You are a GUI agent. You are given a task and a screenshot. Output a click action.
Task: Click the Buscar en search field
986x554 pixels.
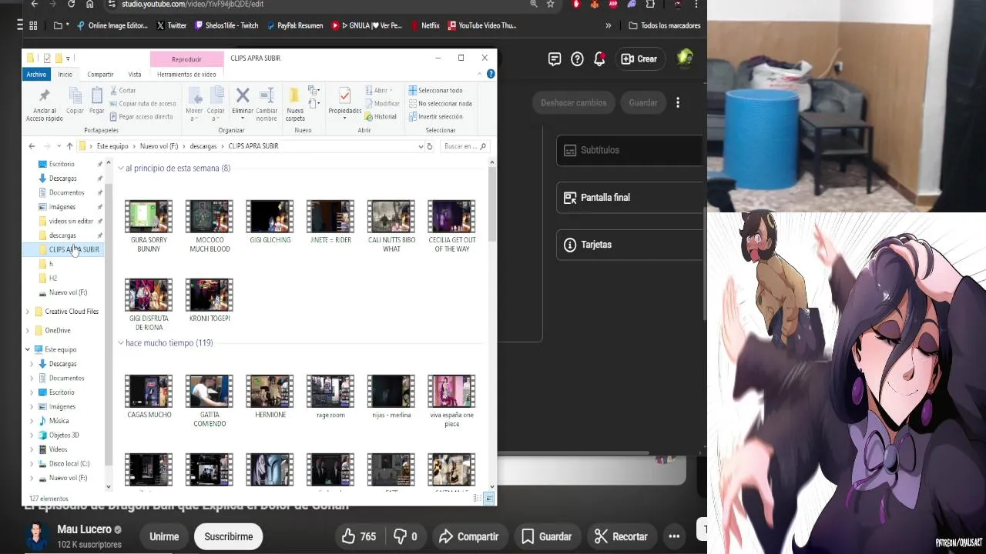(464, 146)
